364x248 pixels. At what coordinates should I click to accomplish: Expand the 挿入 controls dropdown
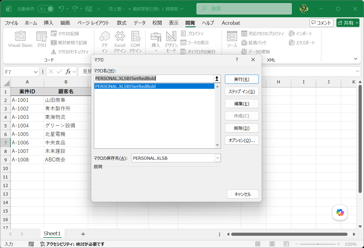[156, 51]
